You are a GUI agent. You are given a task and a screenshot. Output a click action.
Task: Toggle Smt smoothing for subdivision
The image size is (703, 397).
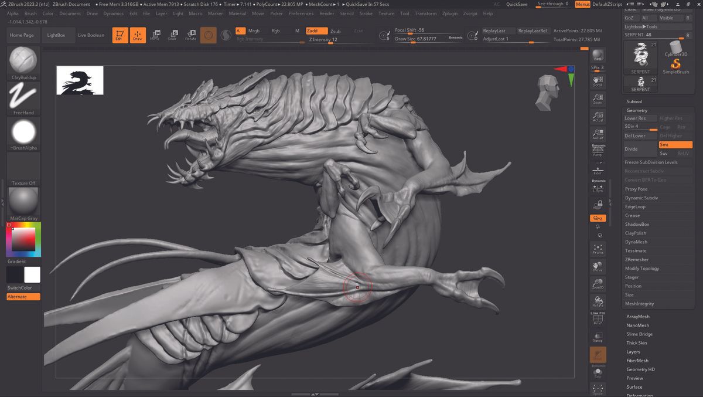(x=675, y=144)
